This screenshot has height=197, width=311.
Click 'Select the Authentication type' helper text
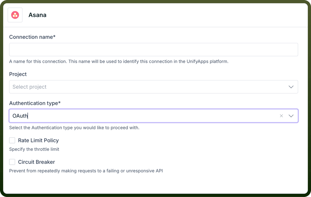(x=74, y=128)
